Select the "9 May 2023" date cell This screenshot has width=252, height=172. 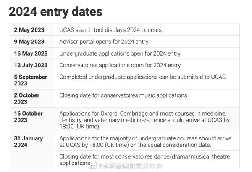point(29,42)
